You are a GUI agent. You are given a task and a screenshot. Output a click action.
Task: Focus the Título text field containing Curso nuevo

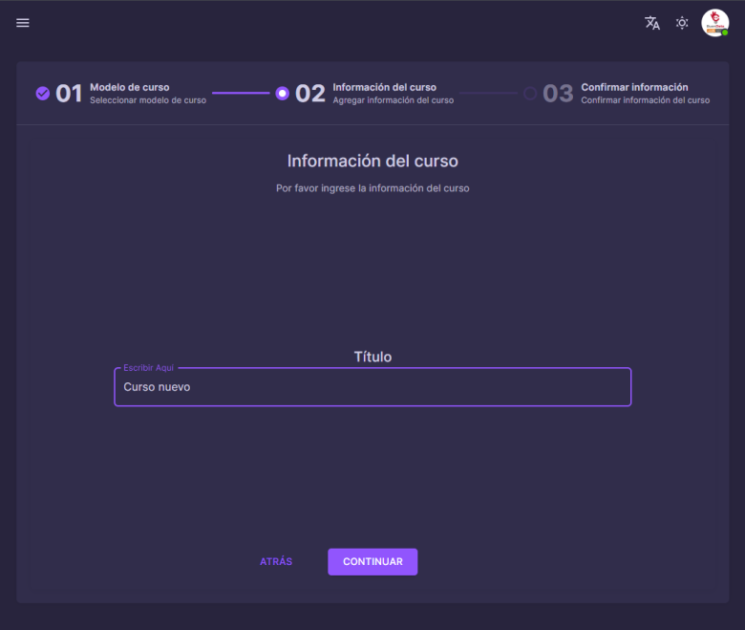[x=372, y=387]
